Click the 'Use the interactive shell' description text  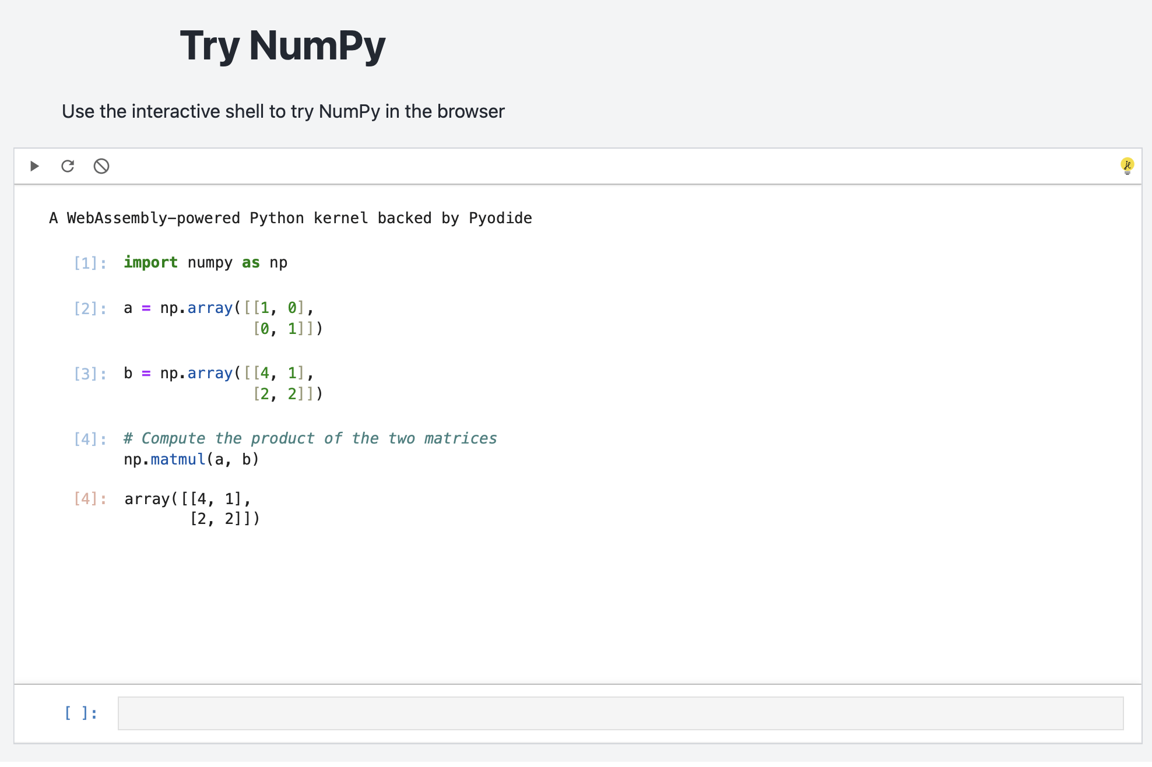tap(283, 111)
